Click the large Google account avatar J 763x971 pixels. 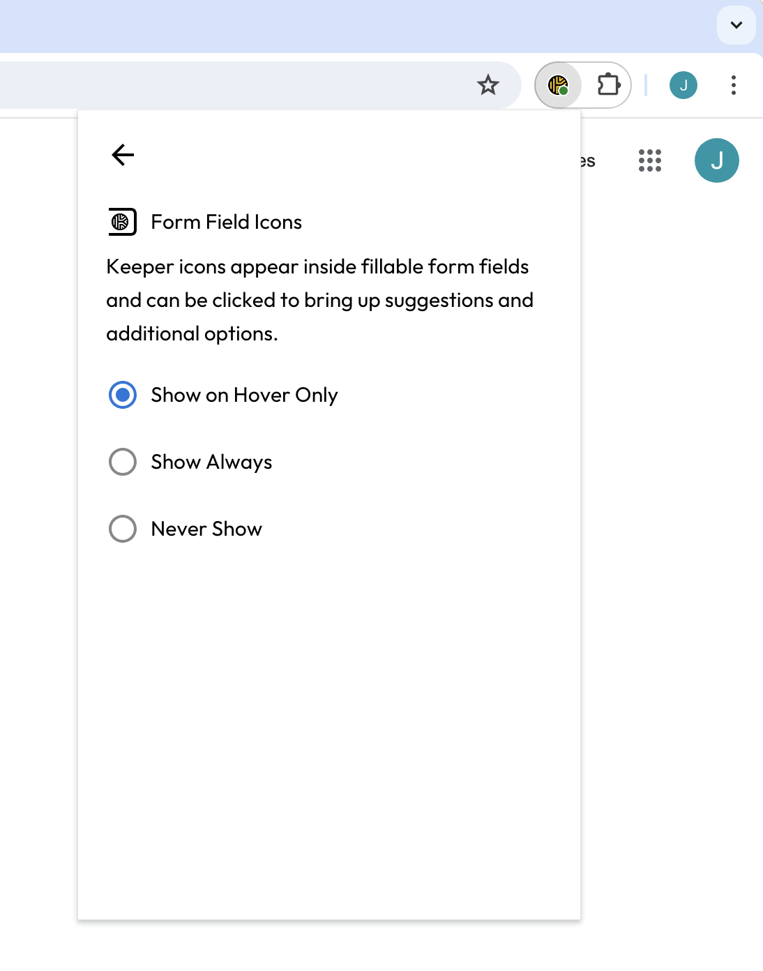point(716,160)
